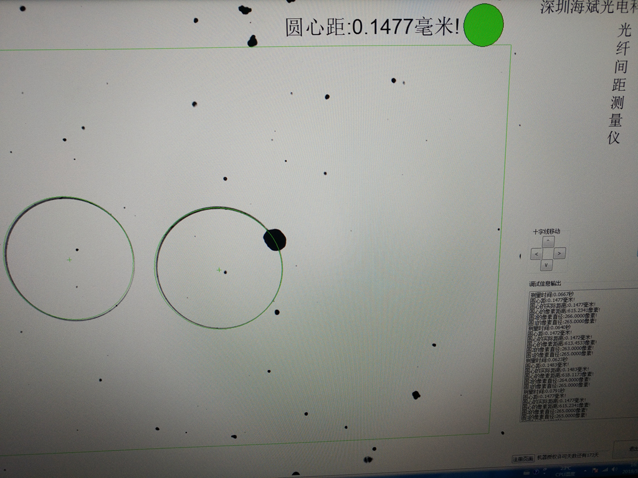Open the volume speaker tray icon

click(x=614, y=469)
